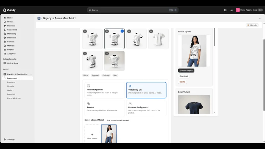Zoom the selected t-shirt thumbnail magnifier
Image resolution: width=265 pixels, height=149 pixels.
pos(107,31)
